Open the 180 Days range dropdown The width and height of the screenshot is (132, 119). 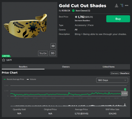[x=112, y=80]
